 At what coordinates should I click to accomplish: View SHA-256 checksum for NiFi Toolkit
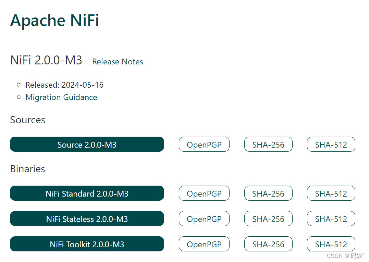tap(268, 244)
